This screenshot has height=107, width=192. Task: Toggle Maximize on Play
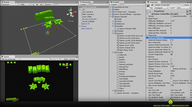(x=56, y=59)
